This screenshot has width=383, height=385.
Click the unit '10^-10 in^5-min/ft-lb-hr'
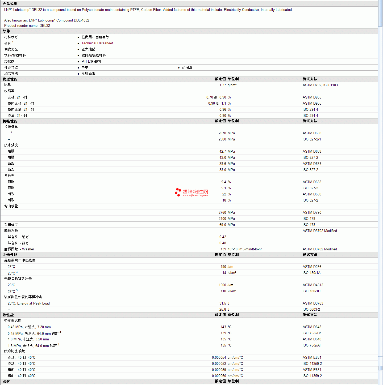[245, 249]
